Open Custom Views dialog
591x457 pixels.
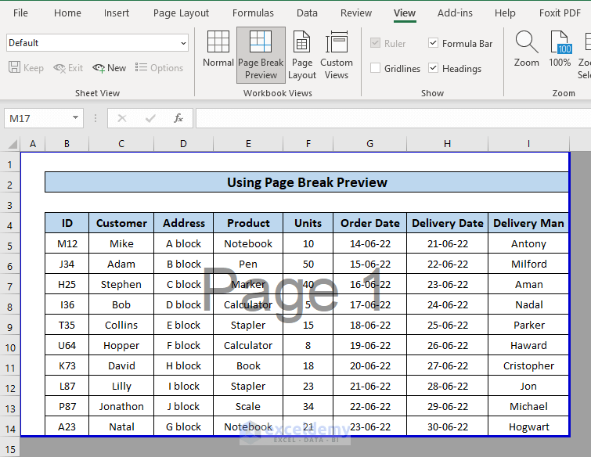(337, 55)
